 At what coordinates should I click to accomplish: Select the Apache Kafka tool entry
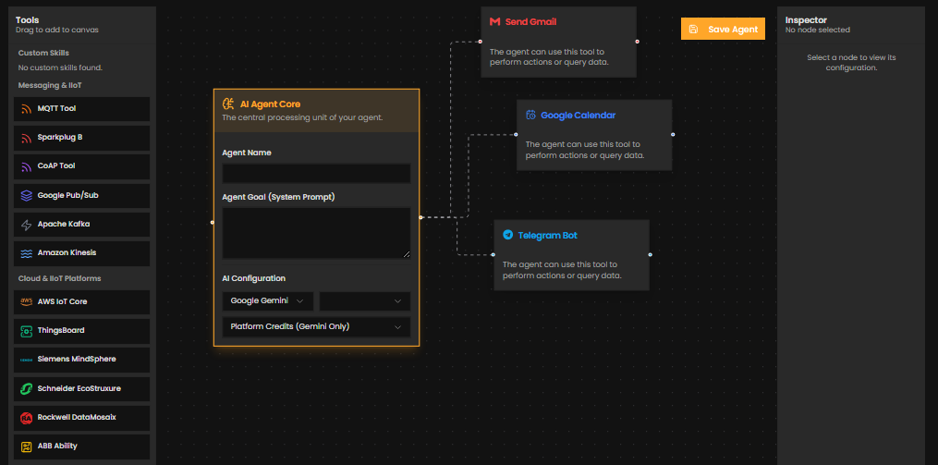(x=81, y=225)
